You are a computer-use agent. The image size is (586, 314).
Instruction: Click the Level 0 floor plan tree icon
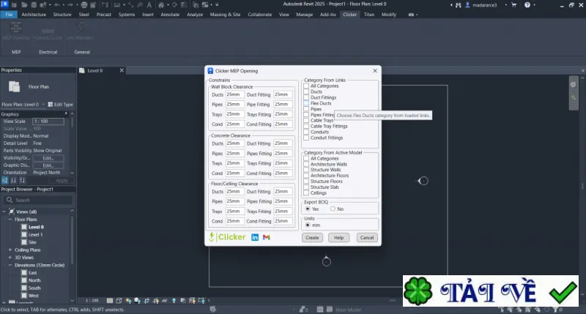[x=24, y=227]
